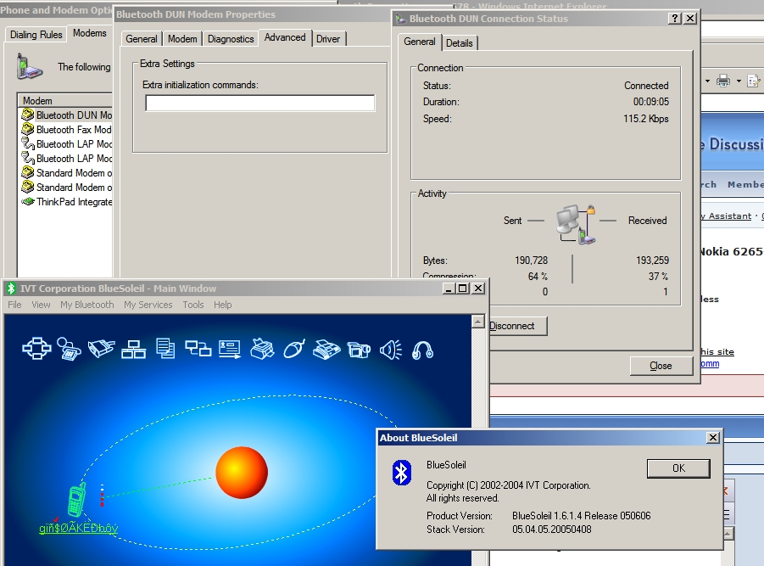Screen dimensions: 764x566
Task: Open the My Bluetooth menu
Action: coord(87,305)
